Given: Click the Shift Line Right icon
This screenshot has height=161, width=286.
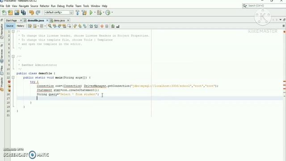Looking at the screenshot, I should tap(96, 26).
